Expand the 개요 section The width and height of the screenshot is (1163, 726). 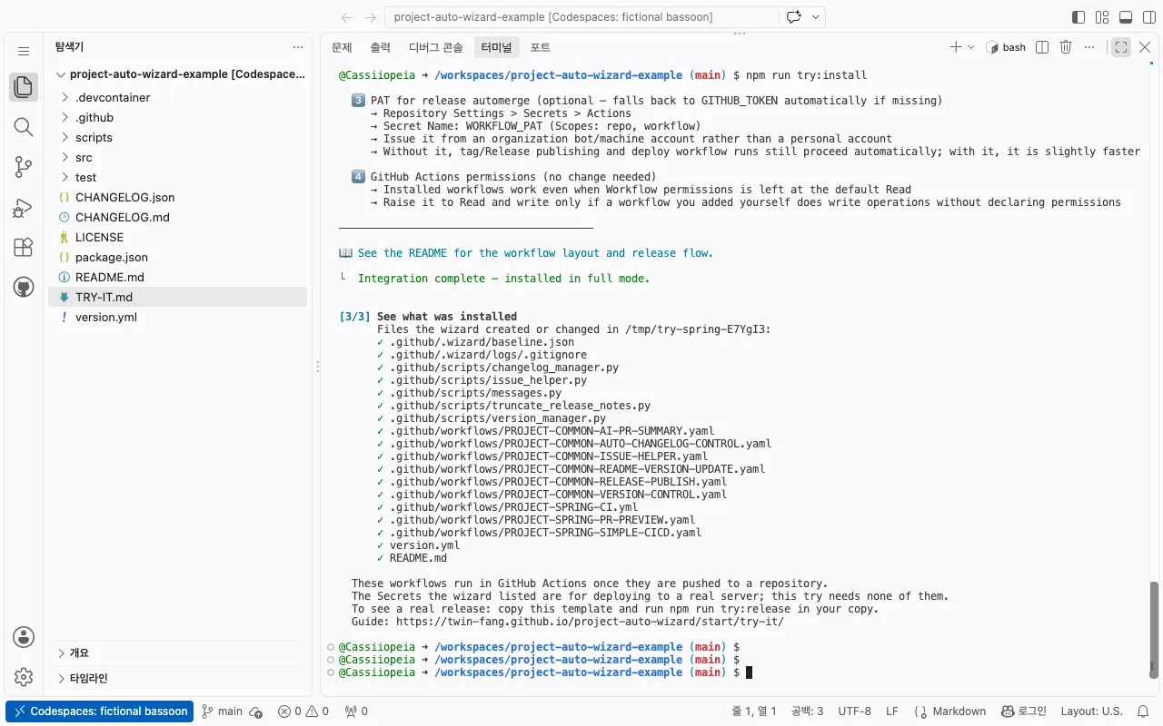click(177, 652)
